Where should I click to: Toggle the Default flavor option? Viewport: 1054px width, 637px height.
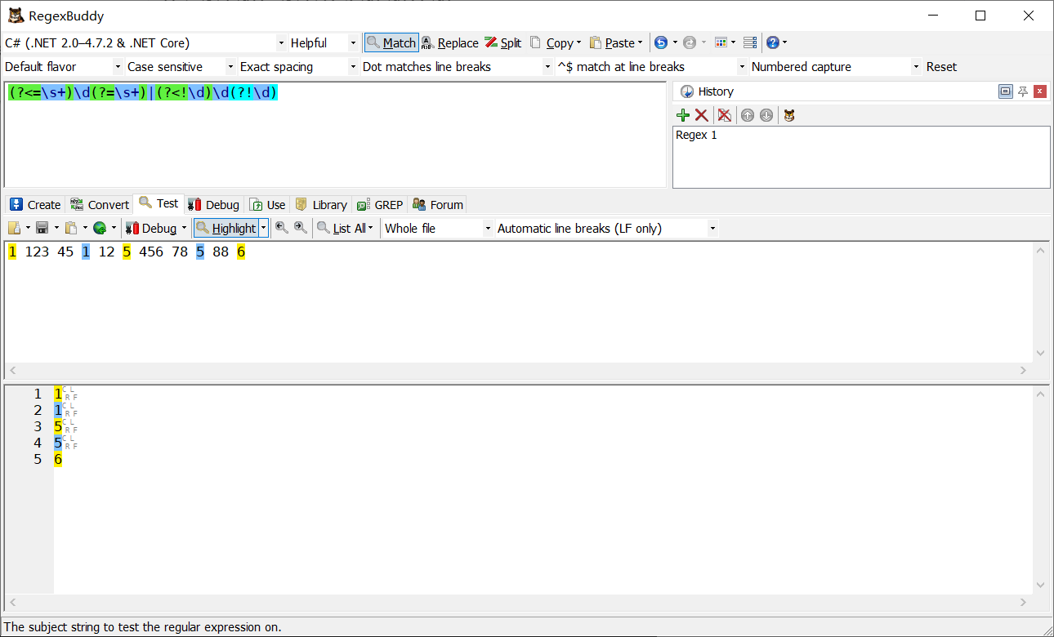[x=63, y=67]
